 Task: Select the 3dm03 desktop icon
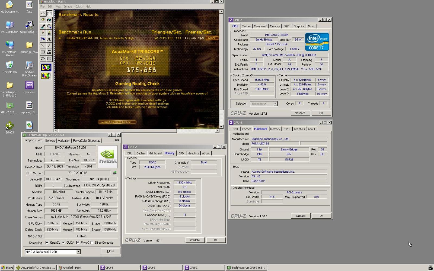tap(9, 128)
